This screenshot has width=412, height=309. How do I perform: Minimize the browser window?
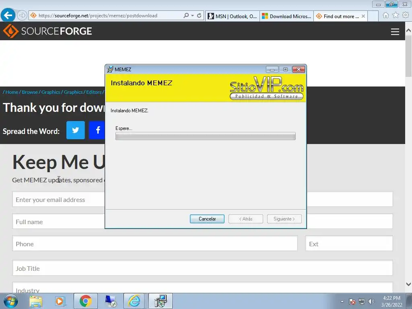coord(378,4)
